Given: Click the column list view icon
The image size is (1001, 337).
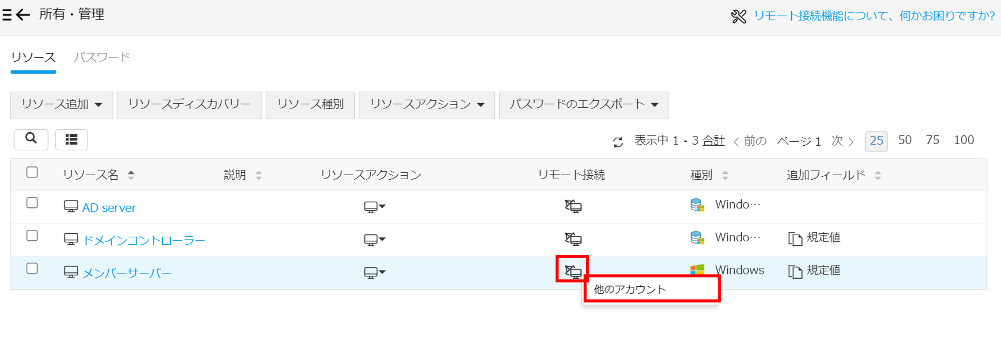Looking at the screenshot, I should 72,140.
